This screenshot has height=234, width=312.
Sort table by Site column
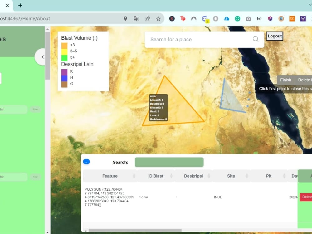point(231,176)
